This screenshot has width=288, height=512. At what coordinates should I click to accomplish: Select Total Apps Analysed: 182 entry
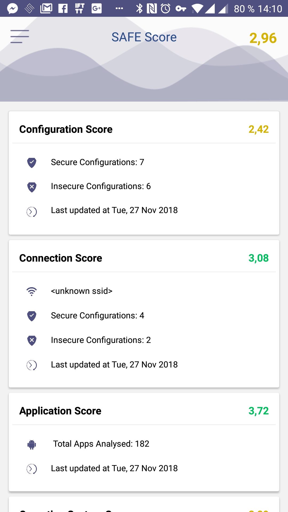click(x=101, y=444)
